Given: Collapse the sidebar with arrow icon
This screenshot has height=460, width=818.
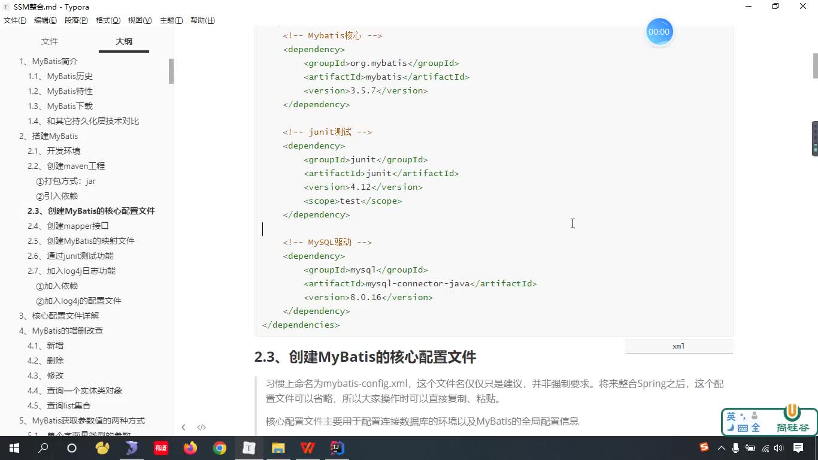Looking at the screenshot, I should (183, 427).
